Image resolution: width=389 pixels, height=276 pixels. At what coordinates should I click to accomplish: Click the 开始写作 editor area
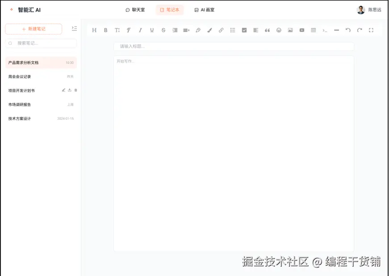tap(234, 154)
